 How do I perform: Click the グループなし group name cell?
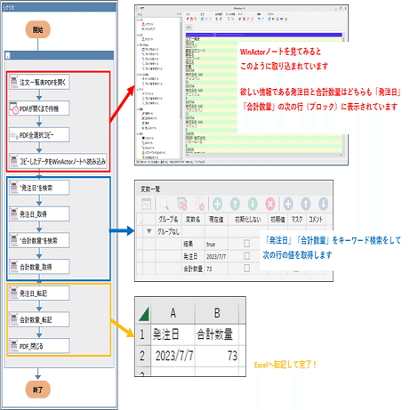(168, 231)
